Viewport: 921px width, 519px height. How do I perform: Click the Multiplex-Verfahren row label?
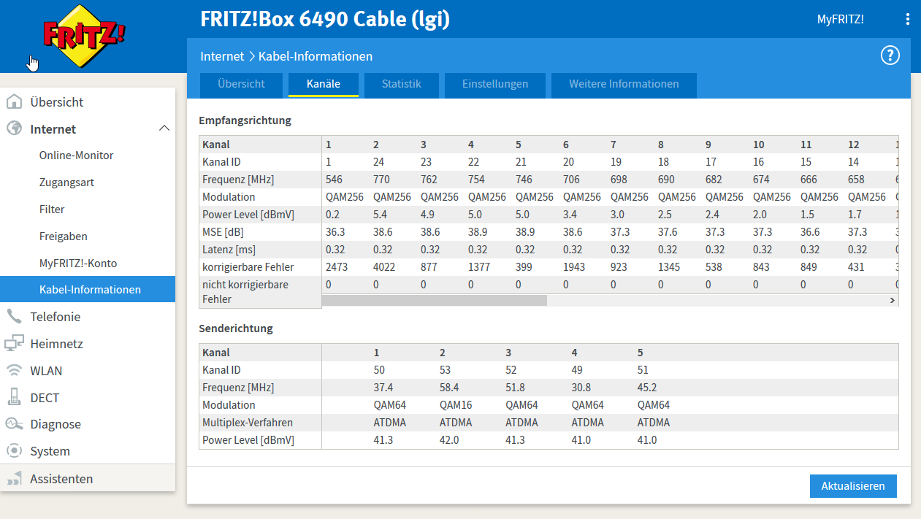[x=248, y=423]
